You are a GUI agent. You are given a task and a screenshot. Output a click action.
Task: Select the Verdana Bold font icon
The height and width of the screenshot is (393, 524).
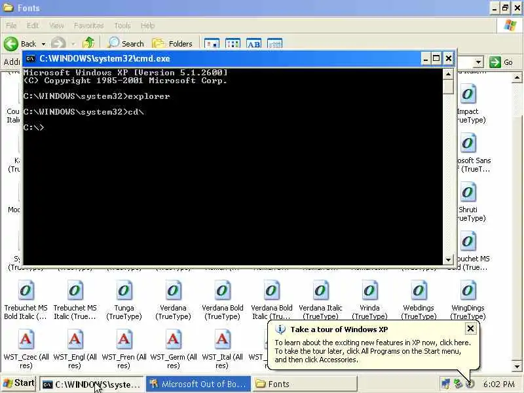pyautogui.click(x=222, y=291)
